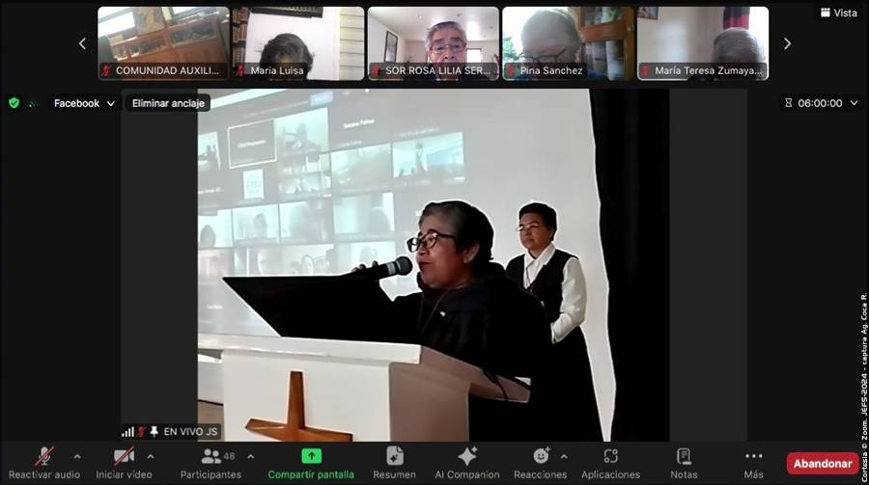The width and height of the screenshot is (869, 485).
Task: Open the Aplicaciones panel
Action: [611, 464]
